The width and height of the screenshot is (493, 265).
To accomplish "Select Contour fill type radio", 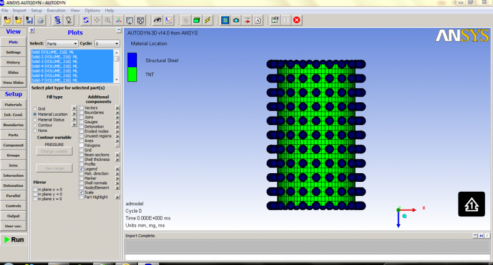I will (35, 125).
